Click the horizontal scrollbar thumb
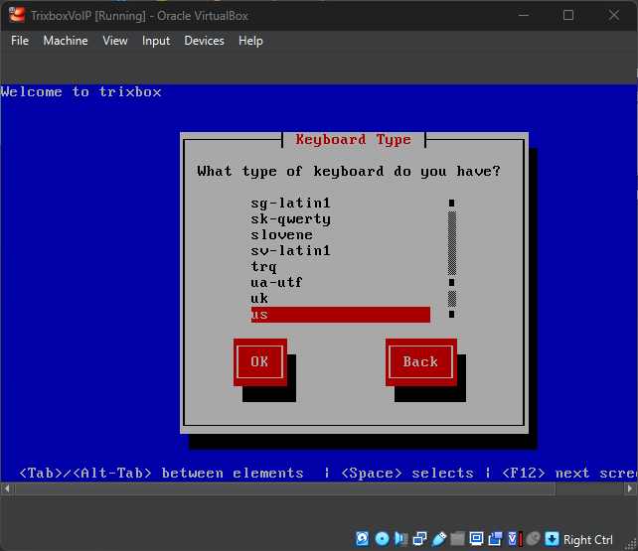Image resolution: width=638 pixels, height=551 pixels. 285,488
